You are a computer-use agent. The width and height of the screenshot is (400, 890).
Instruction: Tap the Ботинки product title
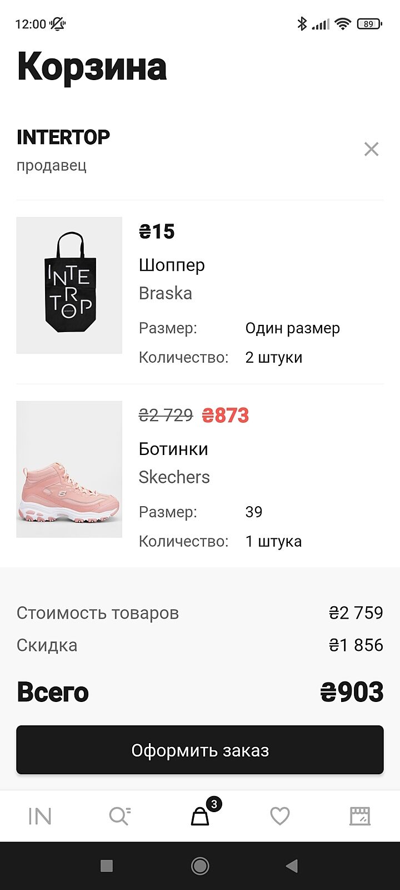(x=173, y=449)
